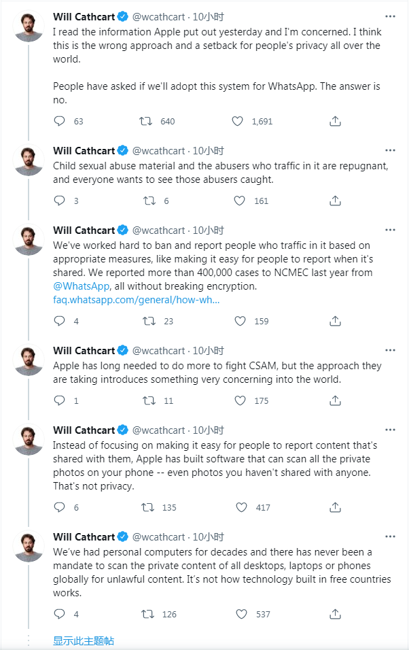Screen dimensions: 409x650
Task: Reply to the WhatsApp adoption tweet
Action: [60, 121]
